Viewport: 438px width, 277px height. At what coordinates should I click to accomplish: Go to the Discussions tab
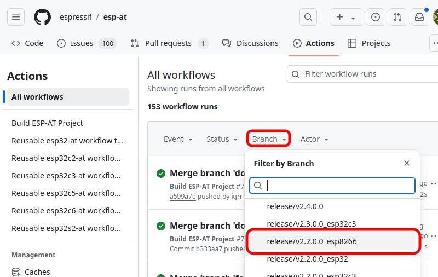(250, 43)
